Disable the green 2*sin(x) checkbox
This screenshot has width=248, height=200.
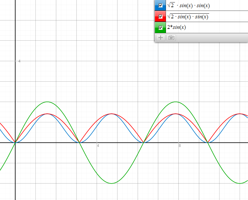pos(160,28)
